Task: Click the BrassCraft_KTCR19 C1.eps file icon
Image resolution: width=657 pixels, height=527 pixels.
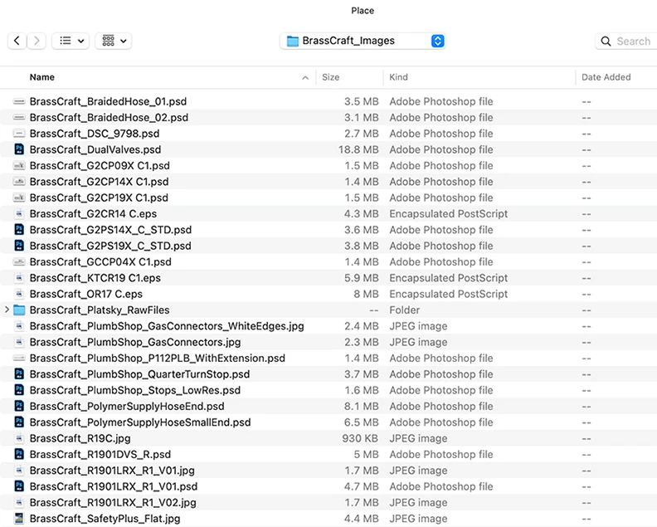Action: 19,278
